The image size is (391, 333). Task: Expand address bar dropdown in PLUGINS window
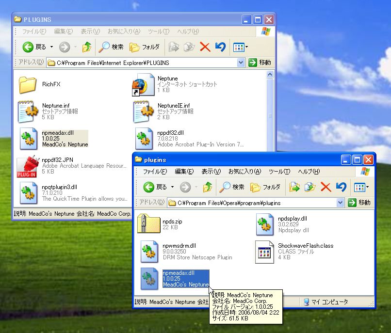[241, 63]
